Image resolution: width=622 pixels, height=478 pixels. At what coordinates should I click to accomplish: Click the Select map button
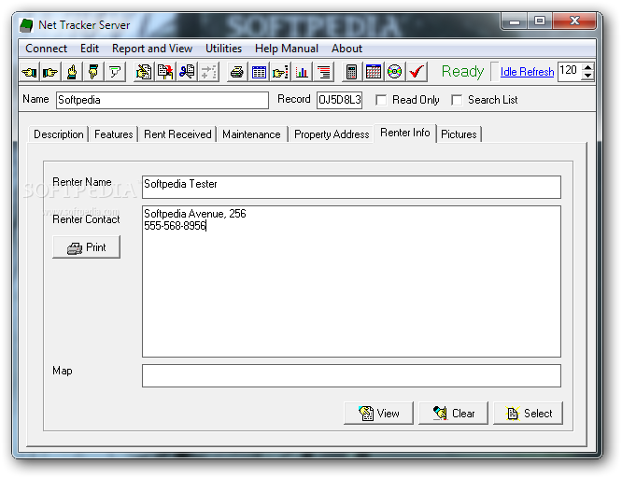point(528,414)
